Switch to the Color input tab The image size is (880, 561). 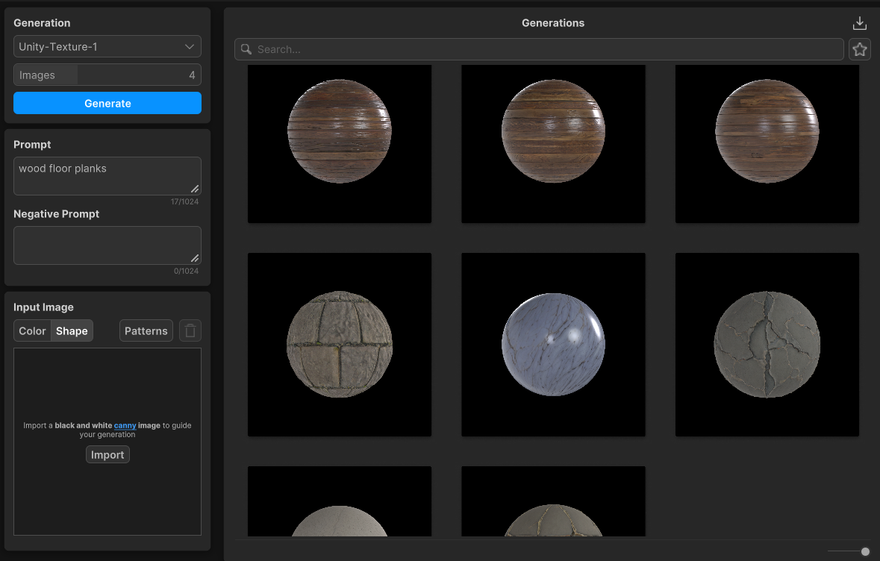point(33,331)
